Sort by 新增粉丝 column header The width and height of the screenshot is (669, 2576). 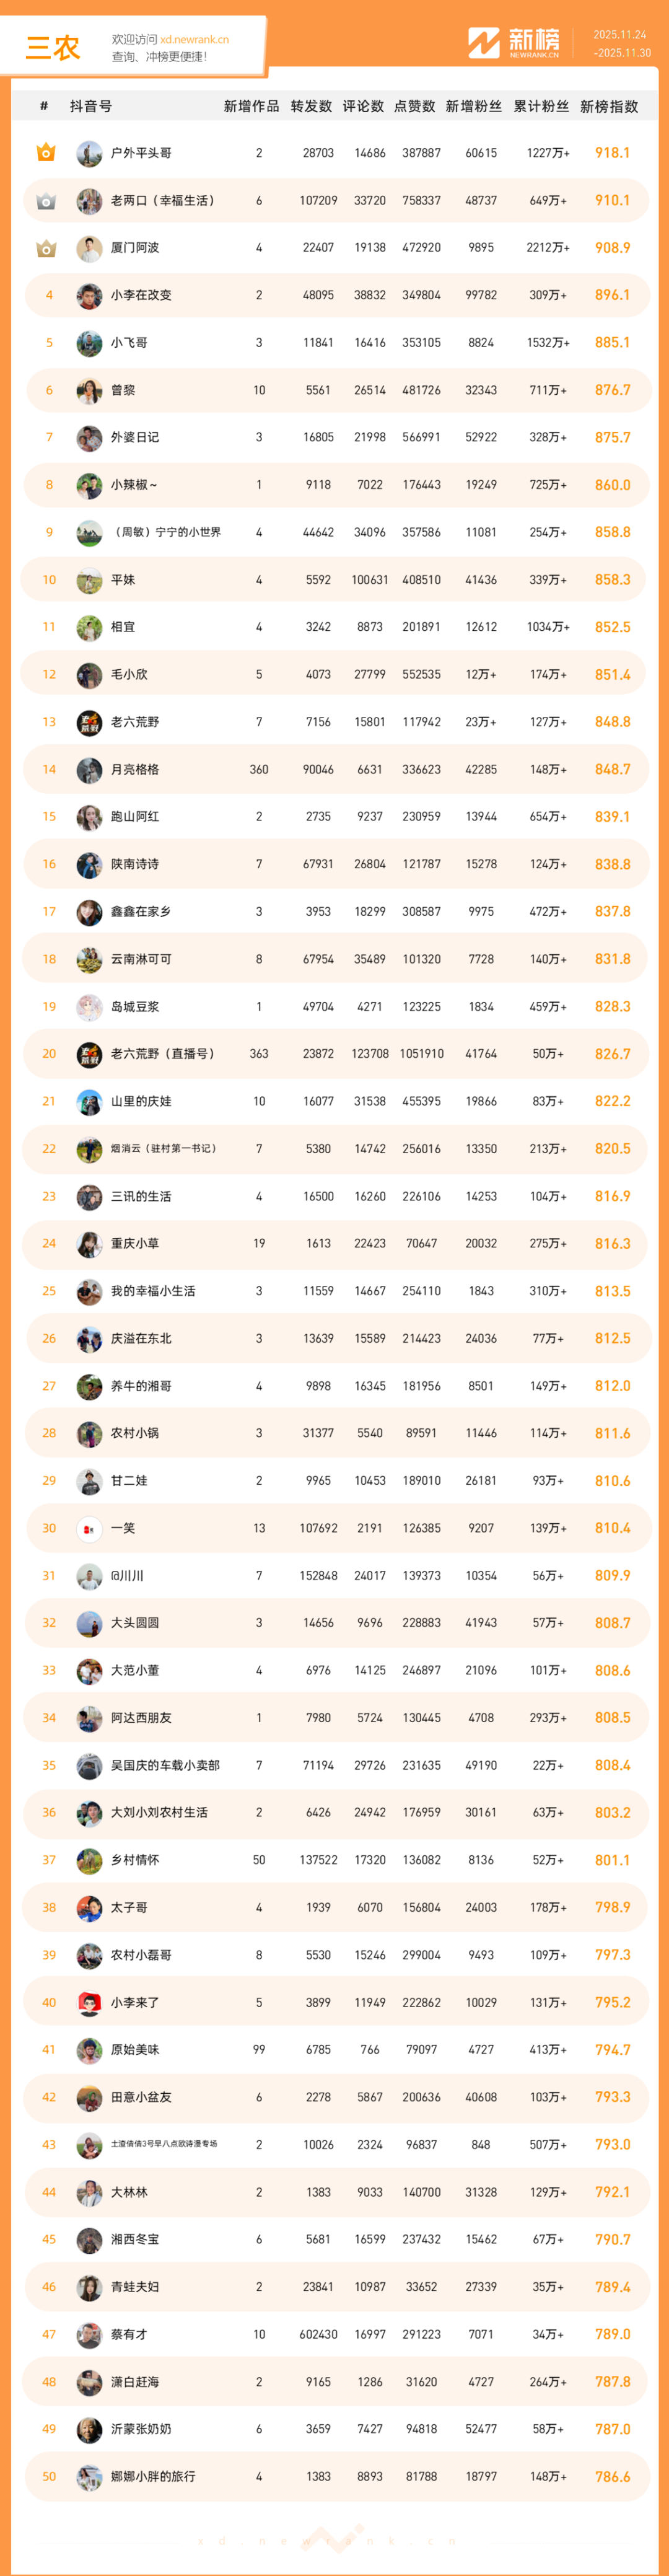click(x=473, y=106)
